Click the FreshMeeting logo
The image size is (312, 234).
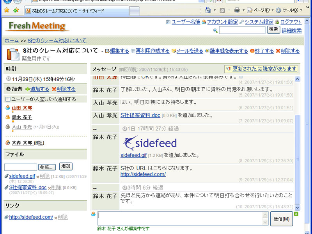pyautogui.click(x=37, y=26)
